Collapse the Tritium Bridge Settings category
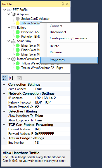 4,138
